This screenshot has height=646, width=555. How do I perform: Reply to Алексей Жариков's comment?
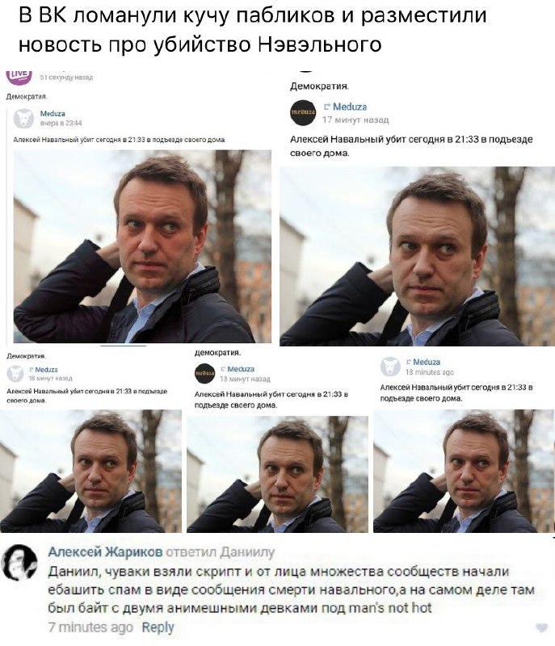point(158,627)
